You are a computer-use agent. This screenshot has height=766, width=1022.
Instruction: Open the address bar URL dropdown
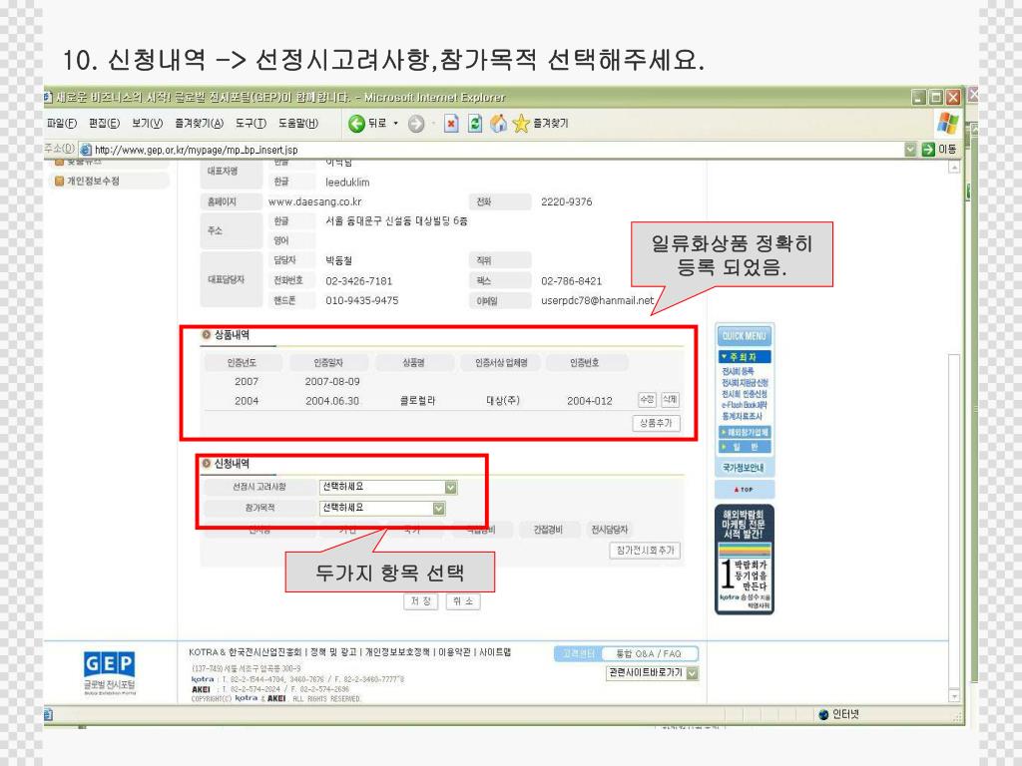coord(910,150)
